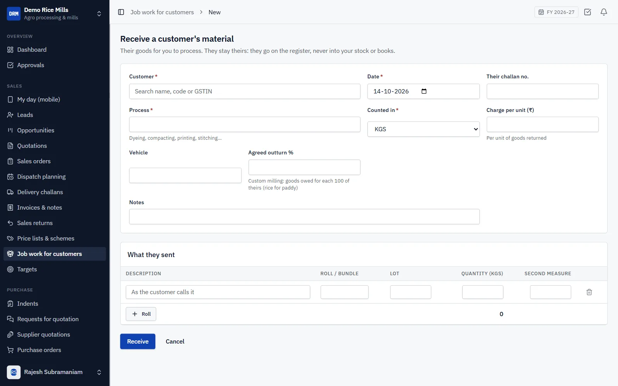Click the Approvals check icon
618x386 pixels.
coord(10,65)
